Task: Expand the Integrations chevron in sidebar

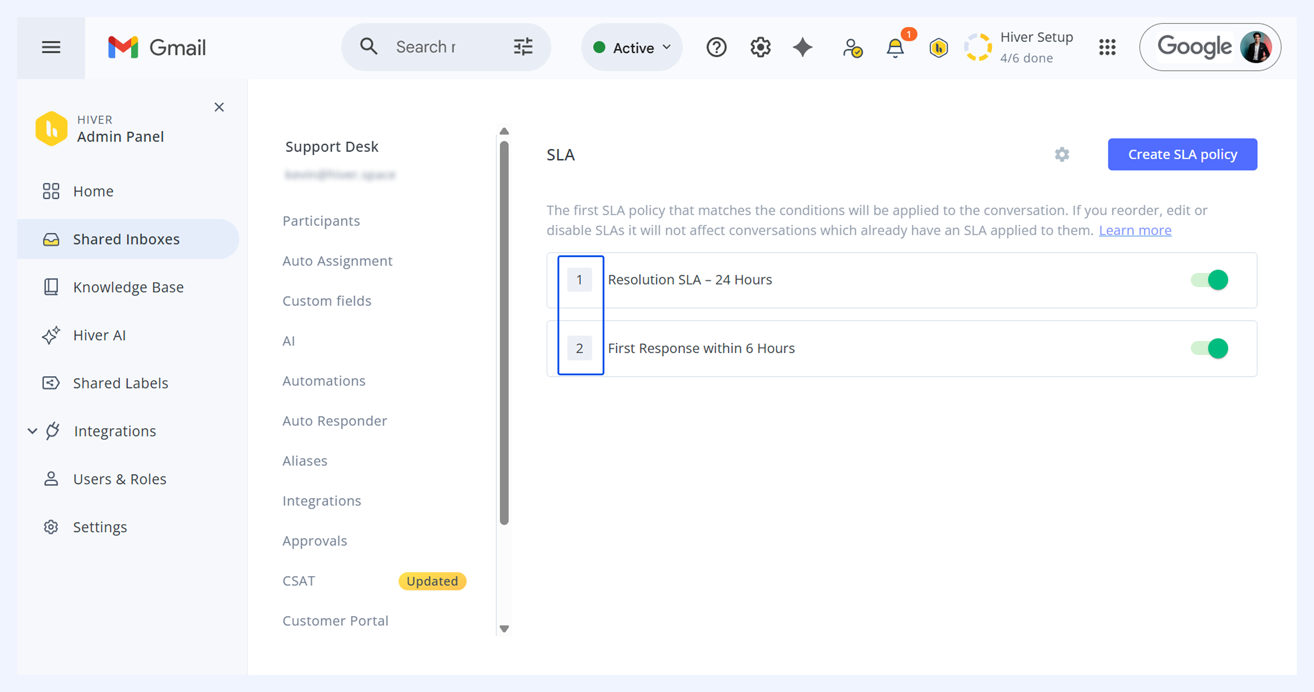Action: pyautogui.click(x=33, y=431)
